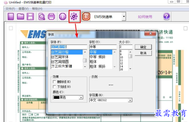Toggle the top-left checkbox on the form

[11, 28]
